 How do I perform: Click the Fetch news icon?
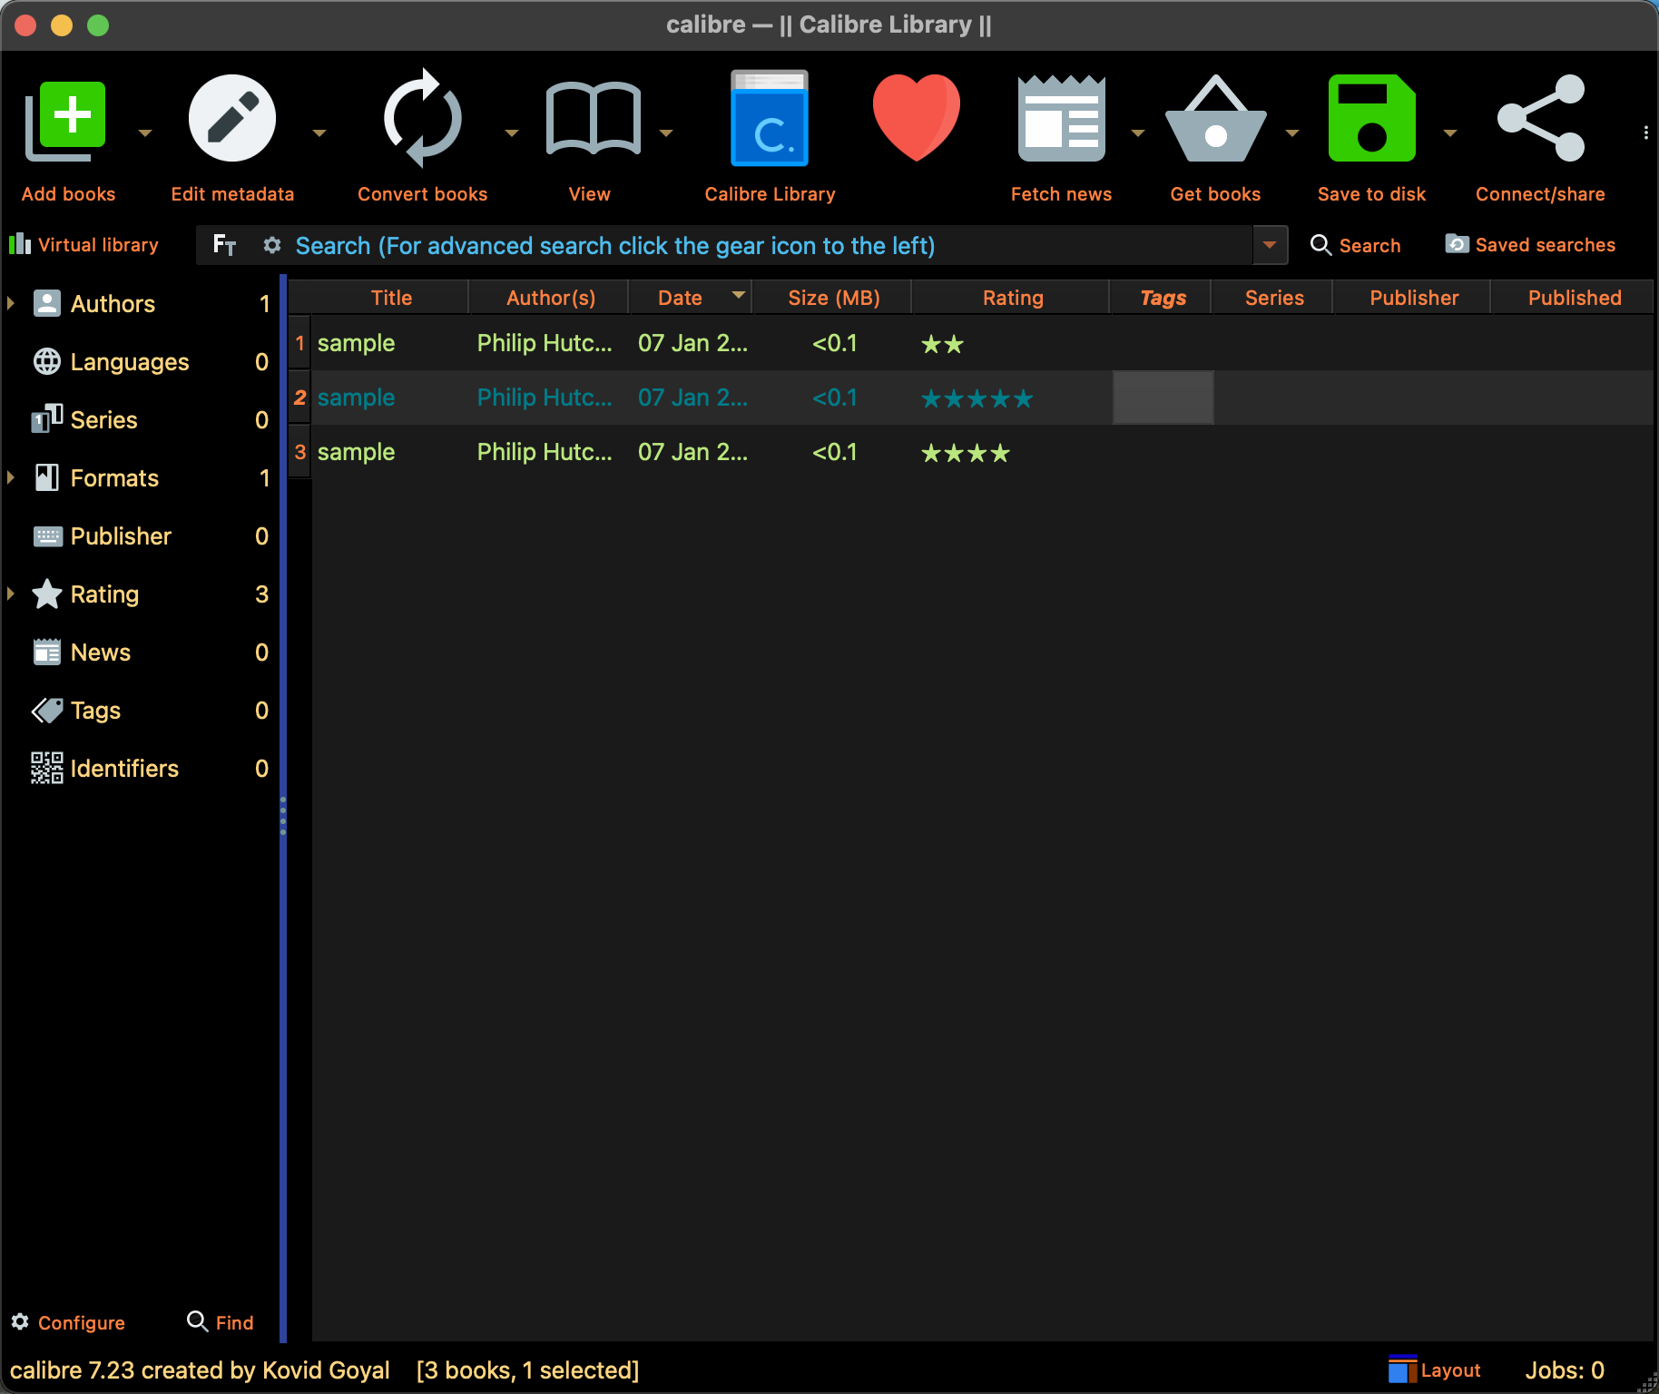[x=1061, y=121]
